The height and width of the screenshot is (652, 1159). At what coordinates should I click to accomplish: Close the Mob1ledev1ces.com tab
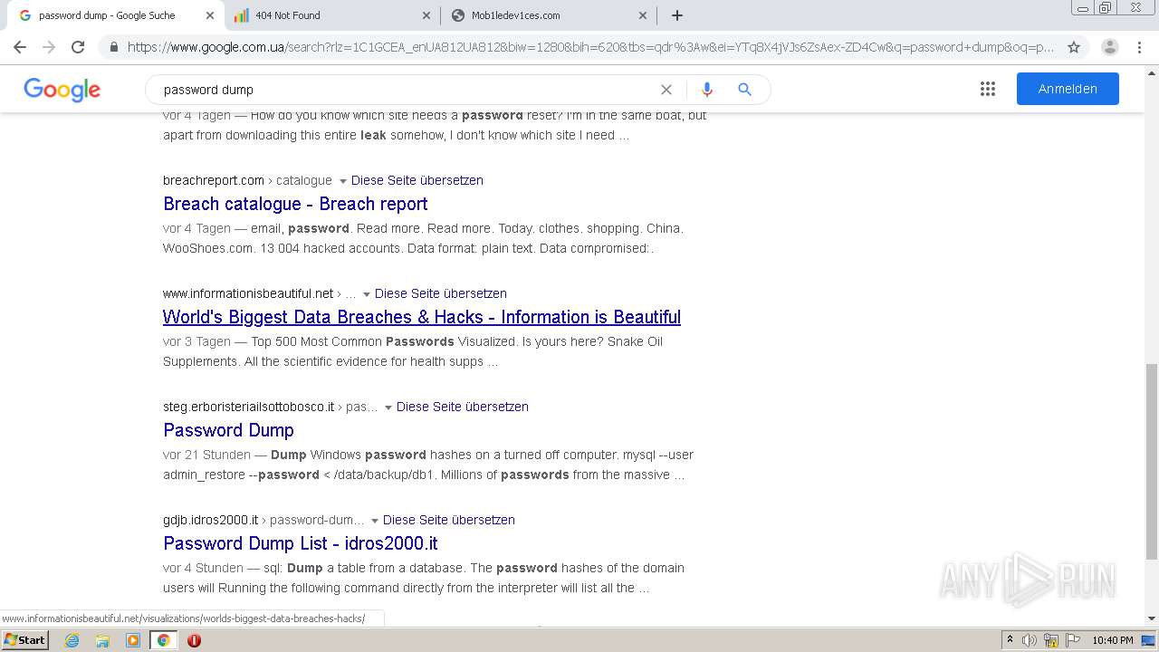(643, 15)
